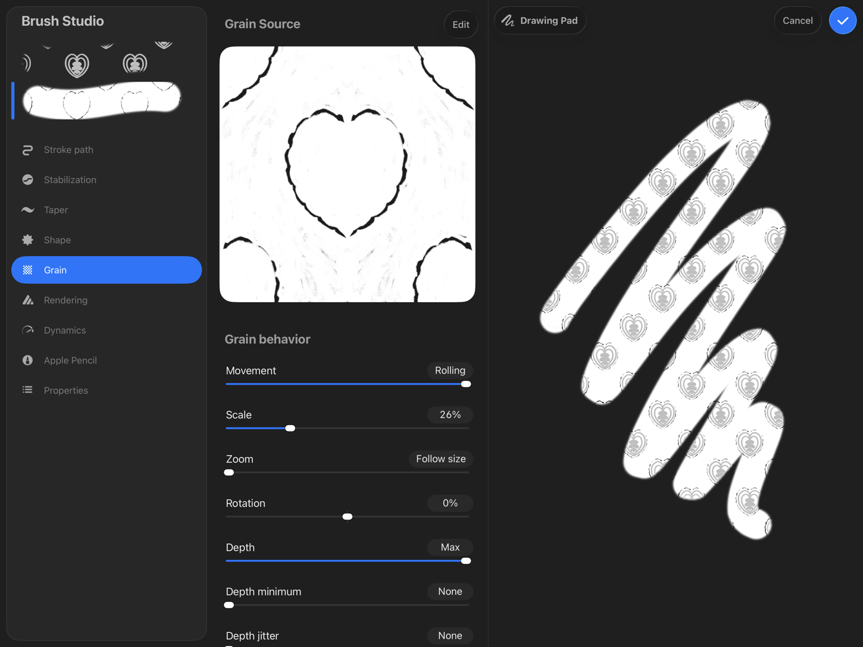The height and width of the screenshot is (647, 863).
Task: Open brush Properties section
Action: coord(106,390)
